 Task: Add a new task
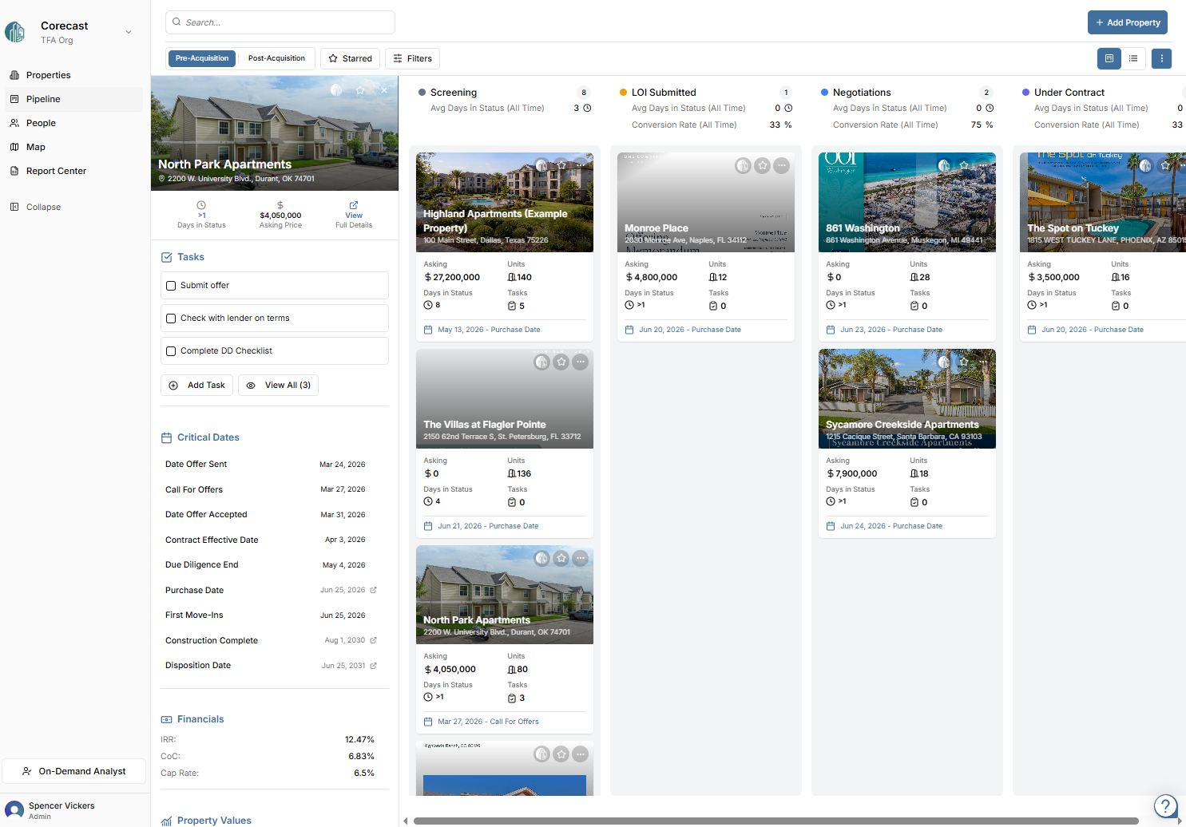tap(196, 385)
